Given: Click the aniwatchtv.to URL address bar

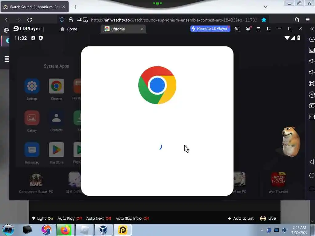Looking at the screenshot, I should pos(174,20).
